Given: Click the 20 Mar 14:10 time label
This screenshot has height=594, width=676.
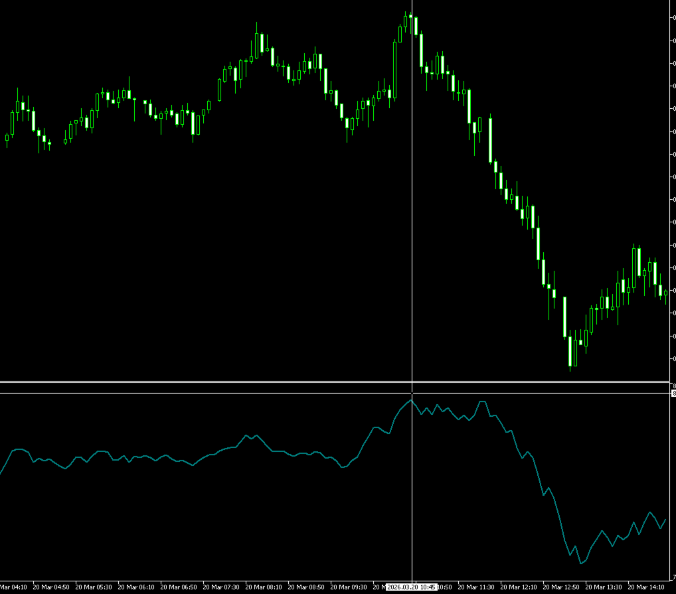Looking at the screenshot, I should 646,587.
